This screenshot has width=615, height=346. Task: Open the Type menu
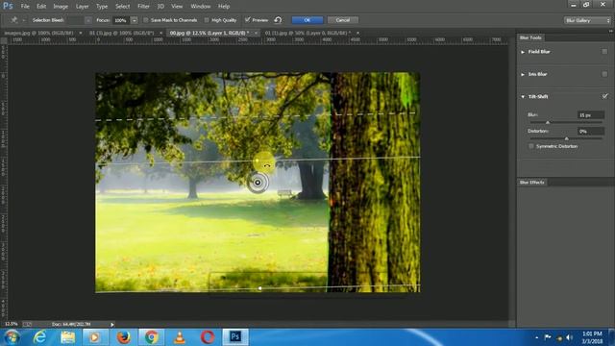point(102,7)
